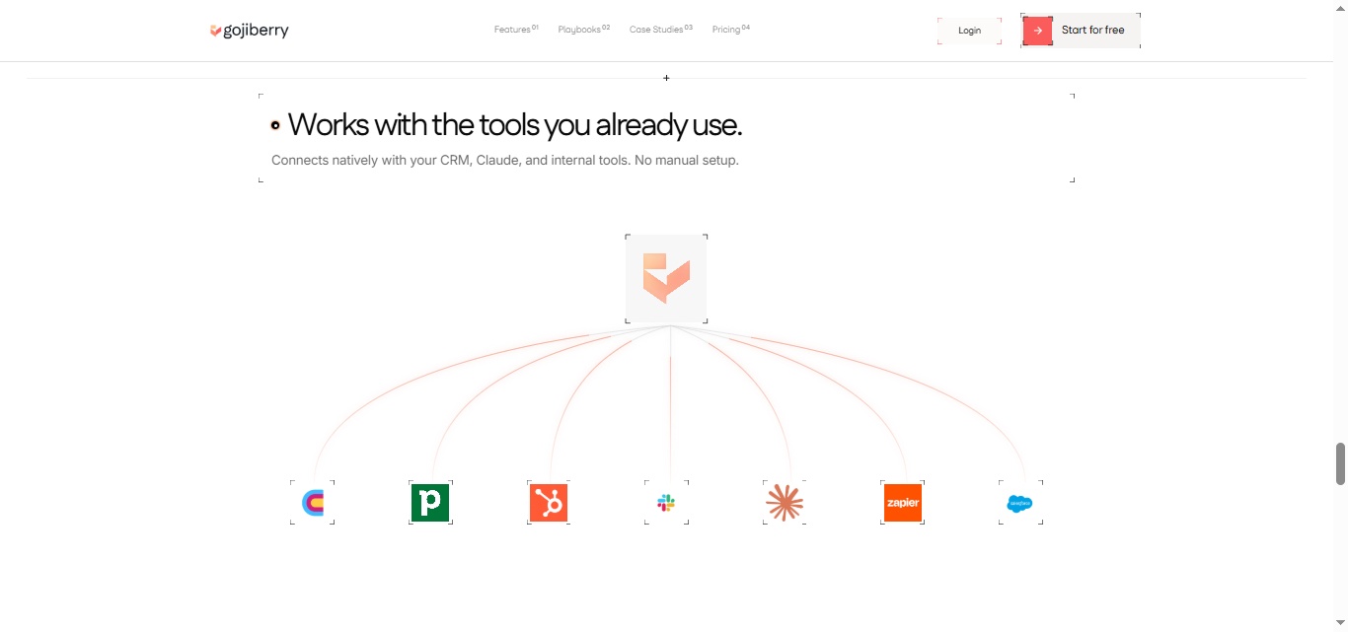
Task: Select the HubSpot integration icon
Action: tap(549, 503)
